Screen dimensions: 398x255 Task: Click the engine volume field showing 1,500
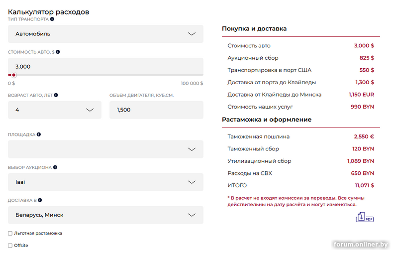point(156,110)
